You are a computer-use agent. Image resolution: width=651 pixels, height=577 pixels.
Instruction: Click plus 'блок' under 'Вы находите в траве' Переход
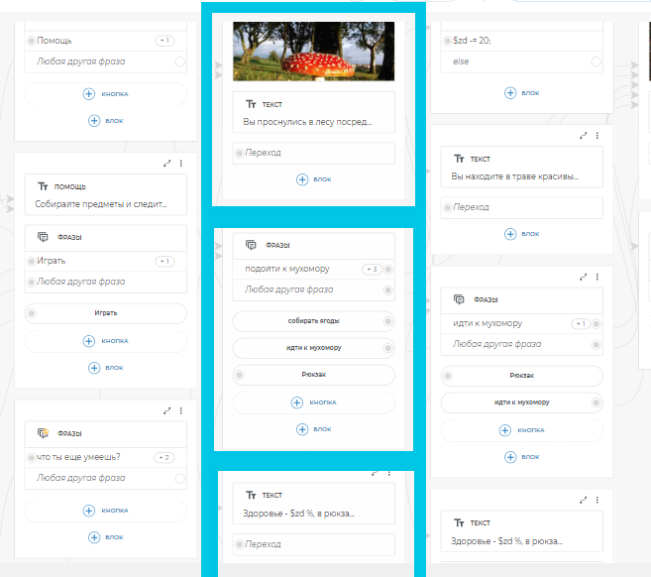tap(510, 234)
